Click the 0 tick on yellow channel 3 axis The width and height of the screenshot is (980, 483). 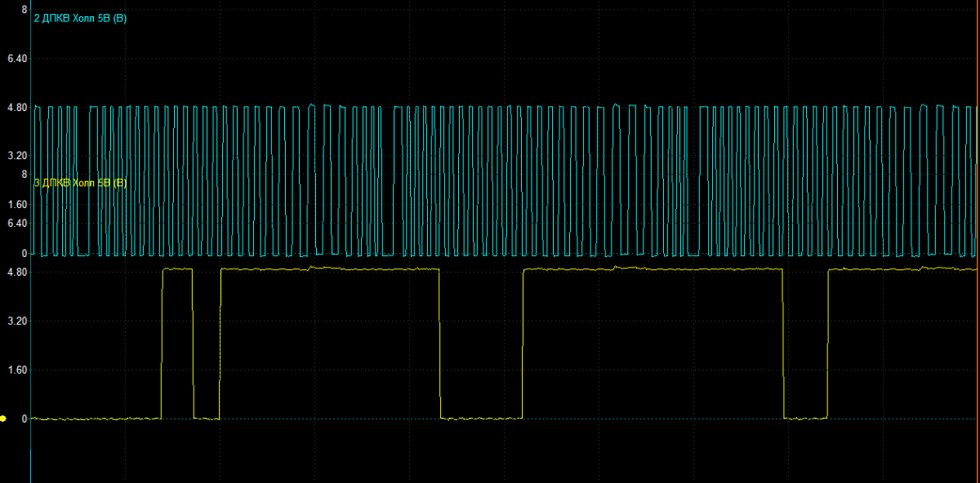tap(24, 418)
